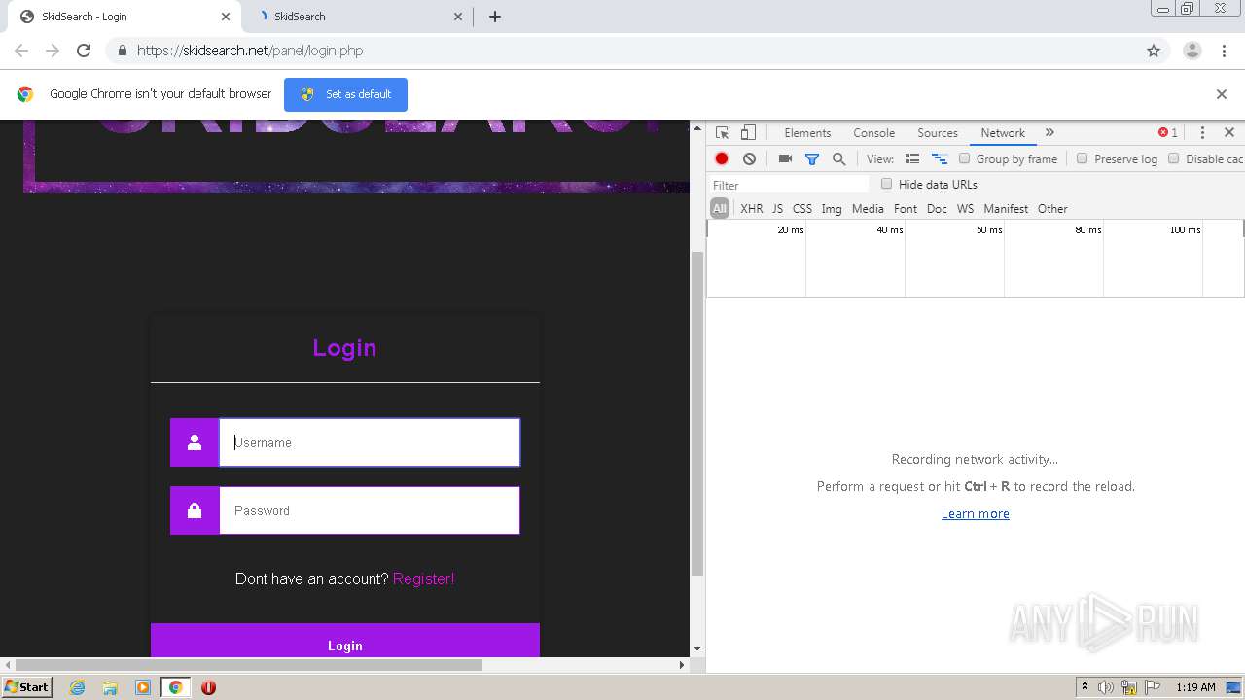1245x700 pixels.
Task: Check the Disable cache checkbox
Action: coord(1173,158)
